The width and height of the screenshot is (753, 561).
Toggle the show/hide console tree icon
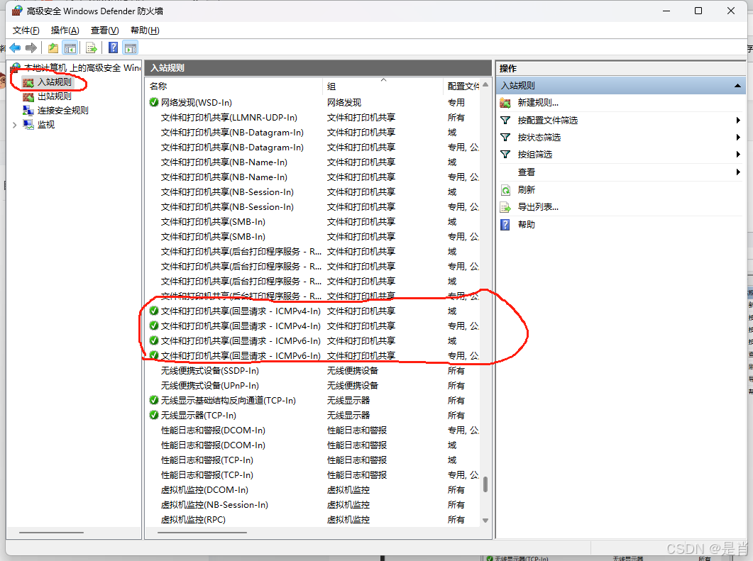70,48
